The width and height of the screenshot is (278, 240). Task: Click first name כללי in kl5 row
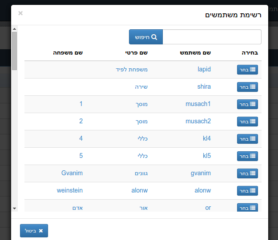pos(142,156)
